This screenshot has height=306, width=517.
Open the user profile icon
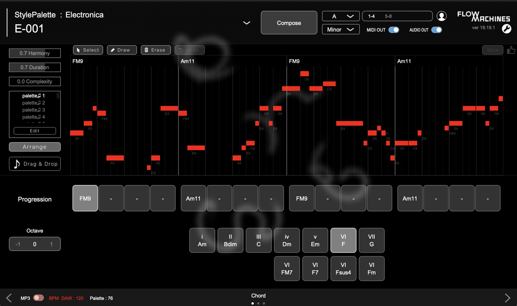click(x=441, y=16)
